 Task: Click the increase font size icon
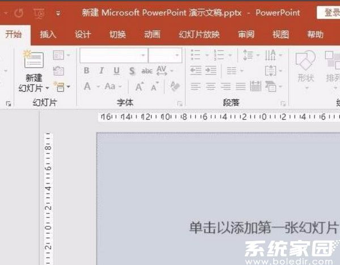pyautogui.click(x=139, y=86)
